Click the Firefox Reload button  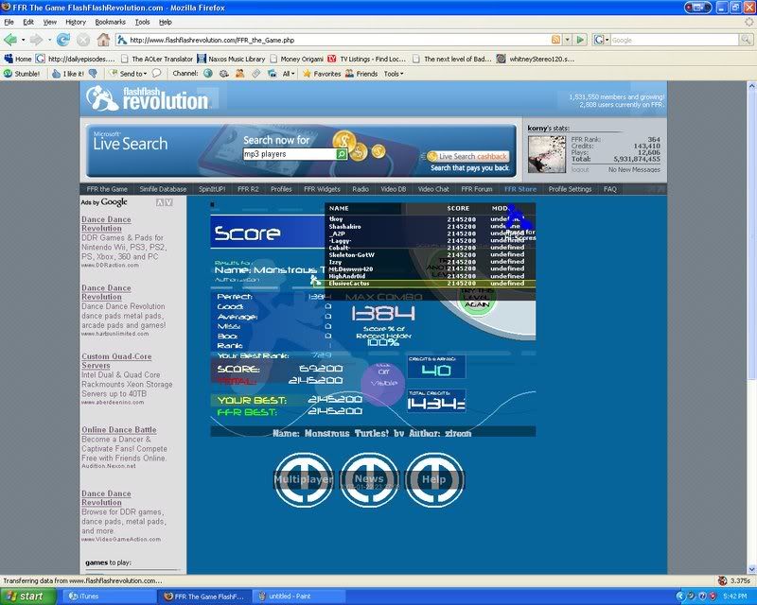(63, 40)
